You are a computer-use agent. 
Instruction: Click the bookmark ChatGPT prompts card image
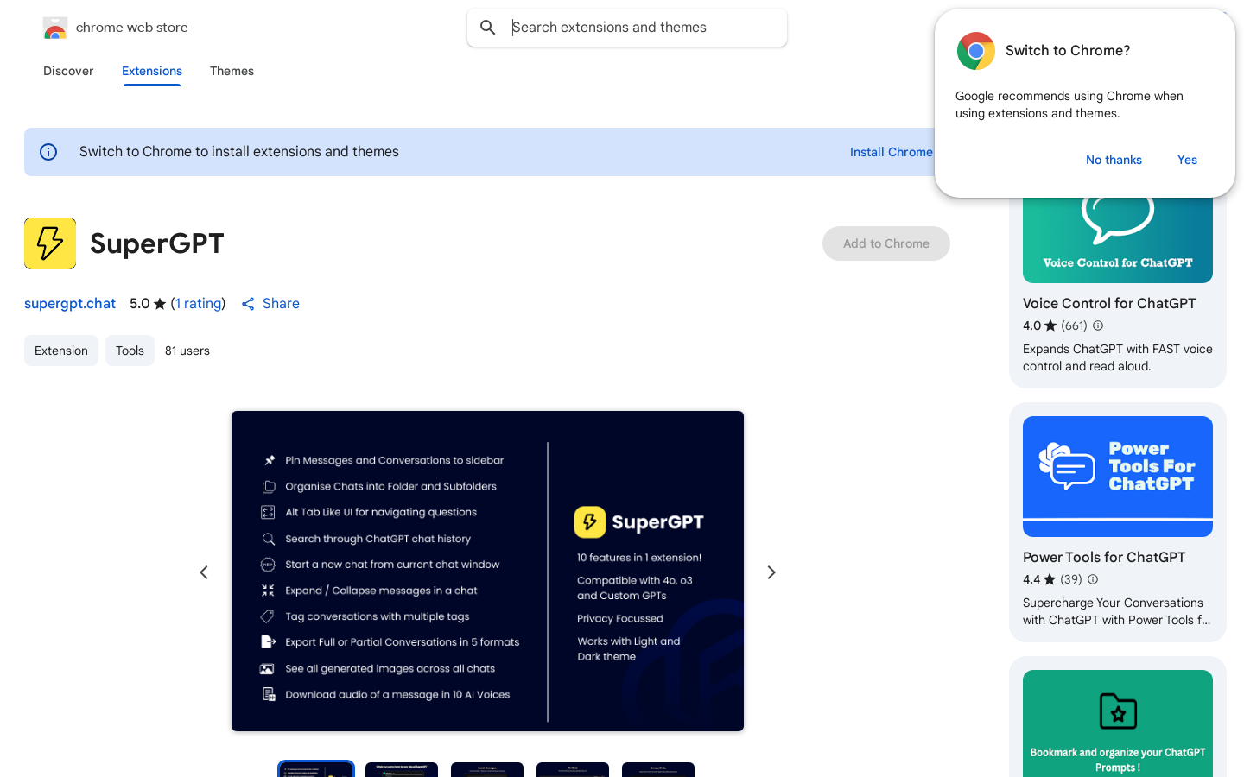click(x=1118, y=723)
